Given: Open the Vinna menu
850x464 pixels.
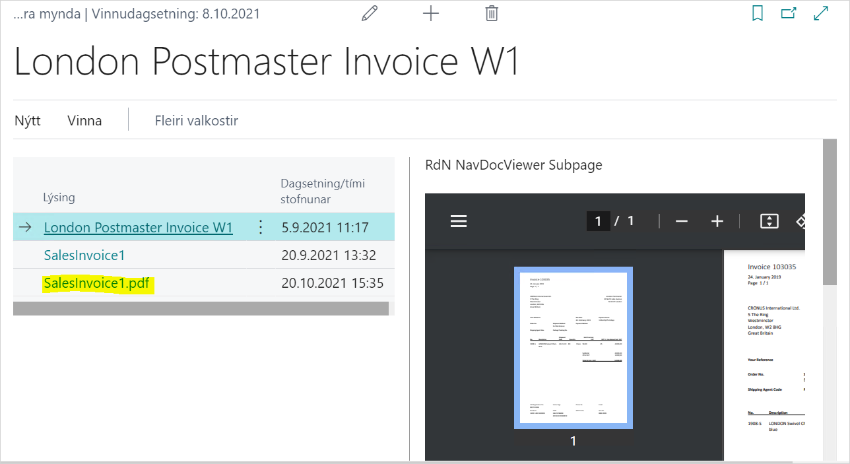Looking at the screenshot, I should pos(84,121).
